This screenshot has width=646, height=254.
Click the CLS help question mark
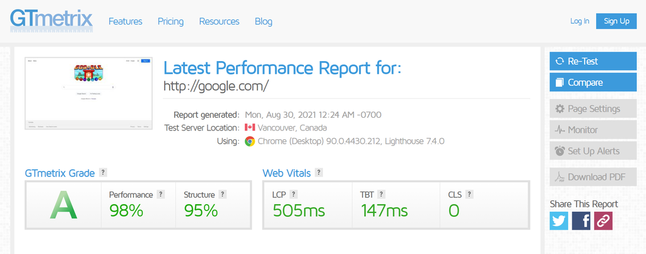pyautogui.click(x=469, y=195)
